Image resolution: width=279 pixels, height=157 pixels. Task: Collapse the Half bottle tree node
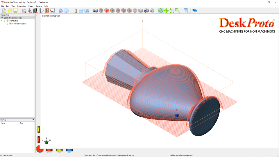pos(2,21)
